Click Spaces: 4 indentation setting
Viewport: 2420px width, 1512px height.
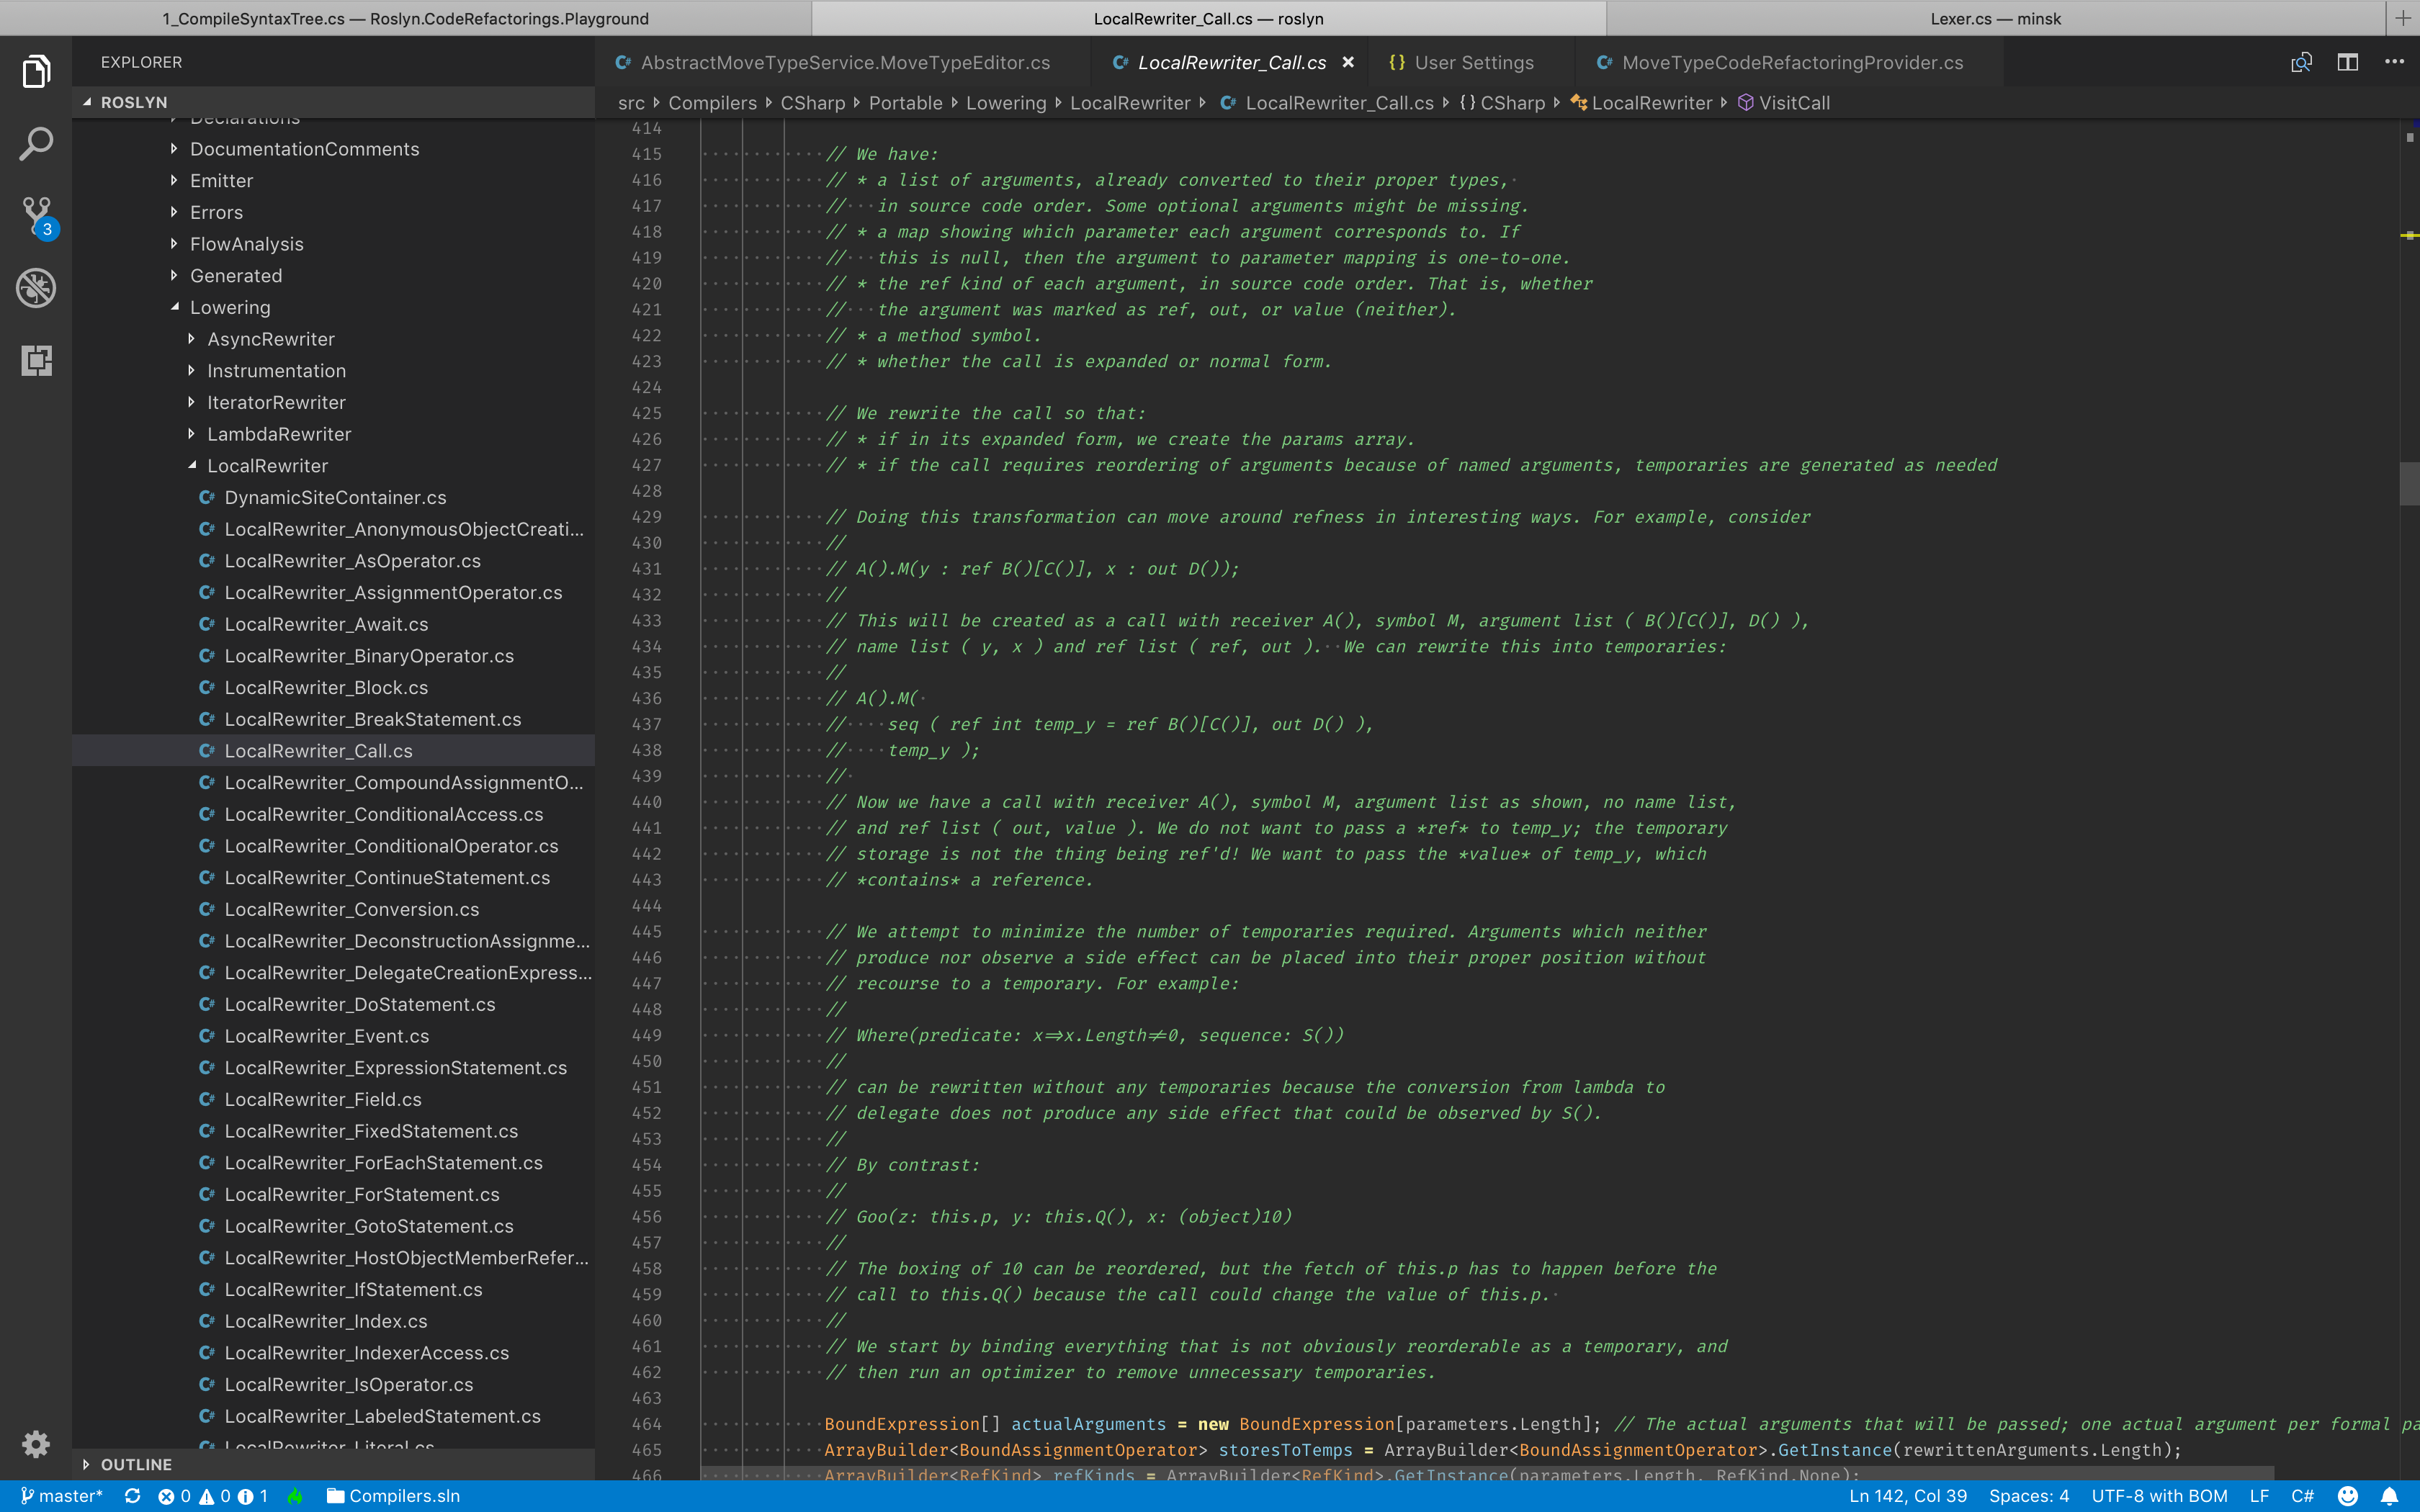2028,1496
